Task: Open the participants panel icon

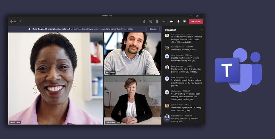Action: [144, 21]
